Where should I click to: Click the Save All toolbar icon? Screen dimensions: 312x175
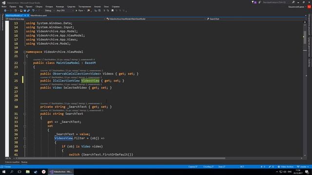(28, 11)
